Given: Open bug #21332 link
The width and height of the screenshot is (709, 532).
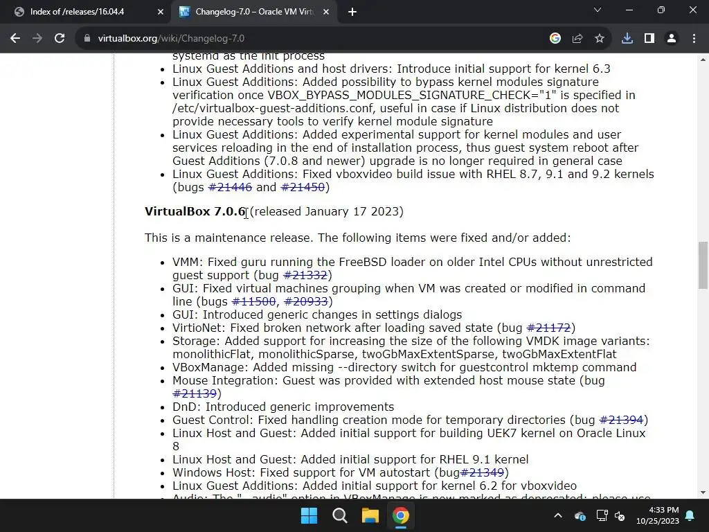Looking at the screenshot, I should (305, 275).
